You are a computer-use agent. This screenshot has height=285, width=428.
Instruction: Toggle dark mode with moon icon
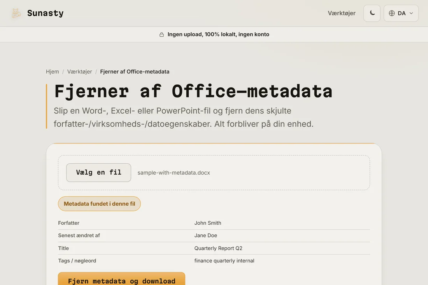pos(372,13)
